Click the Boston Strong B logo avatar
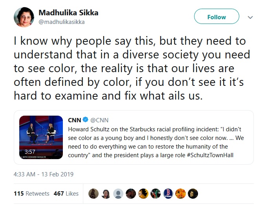The width and height of the screenshot is (266, 205). pyautogui.click(x=168, y=194)
